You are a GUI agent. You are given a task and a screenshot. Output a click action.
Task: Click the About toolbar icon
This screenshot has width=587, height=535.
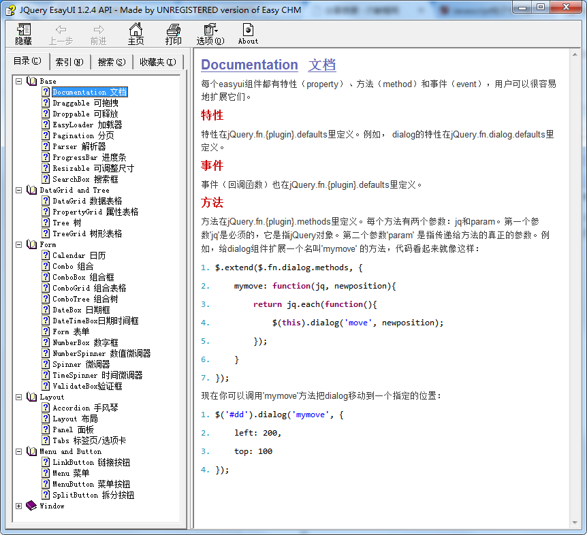tap(248, 33)
